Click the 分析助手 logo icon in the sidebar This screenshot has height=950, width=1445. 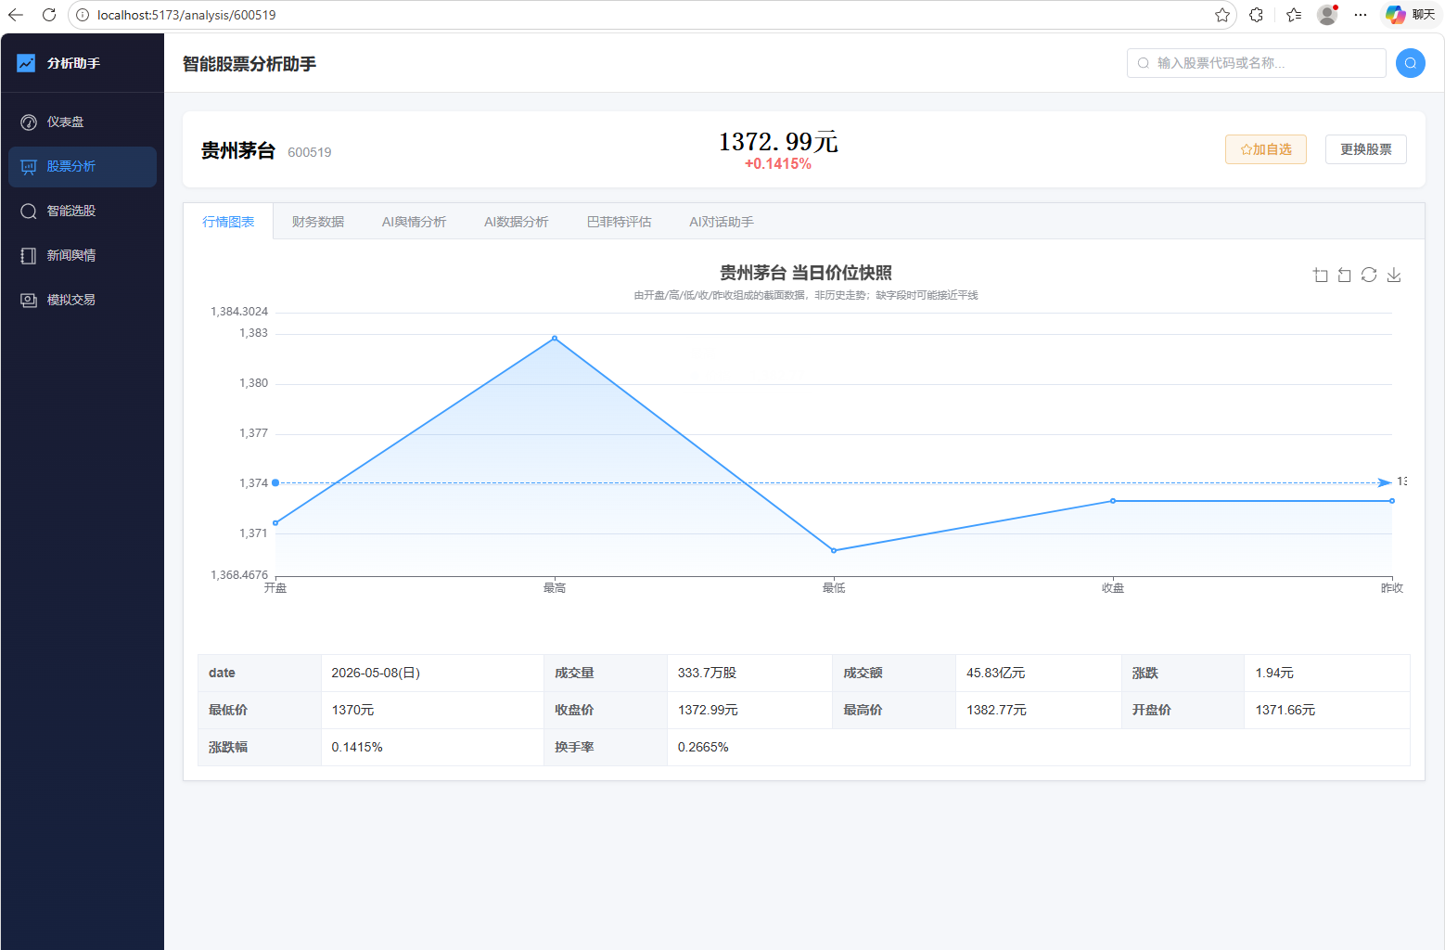[26, 63]
